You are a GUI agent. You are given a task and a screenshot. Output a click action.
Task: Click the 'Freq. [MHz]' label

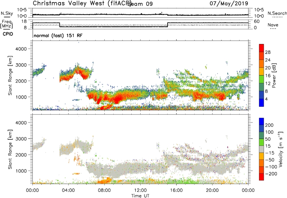click(6, 24)
